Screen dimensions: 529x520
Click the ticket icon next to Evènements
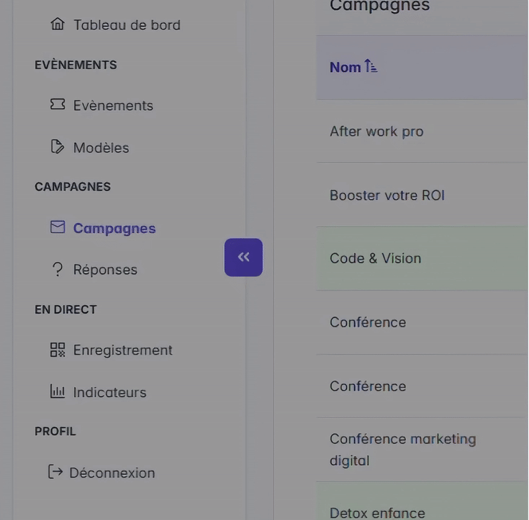(58, 105)
